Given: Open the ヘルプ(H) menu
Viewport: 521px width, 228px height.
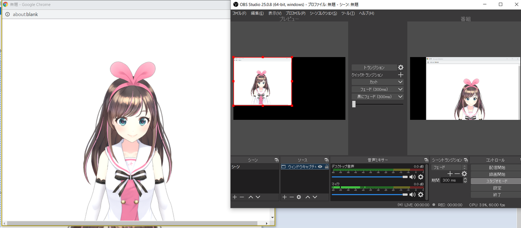Looking at the screenshot, I should pyautogui.click(x=366, y=13).
